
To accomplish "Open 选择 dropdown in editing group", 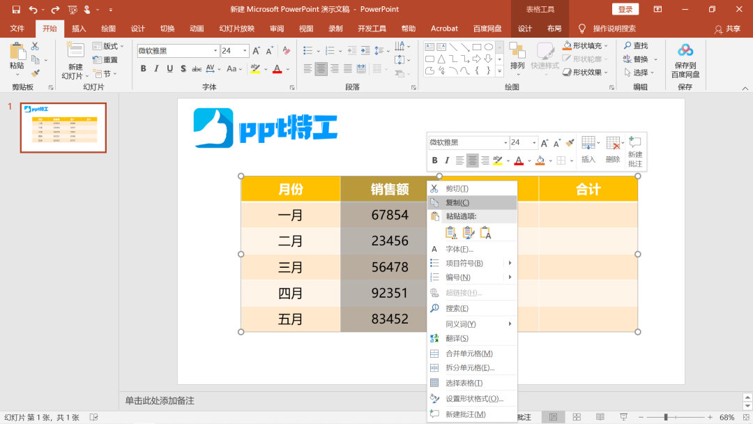I will click(639, 73).
